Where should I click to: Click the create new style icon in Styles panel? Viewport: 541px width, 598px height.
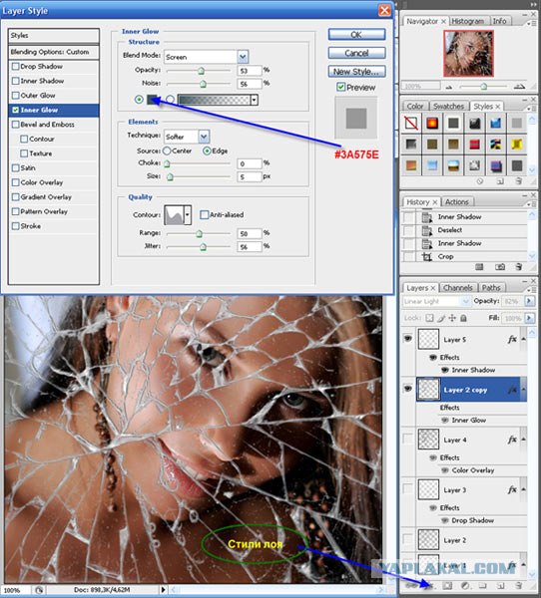tap(500, 181)
